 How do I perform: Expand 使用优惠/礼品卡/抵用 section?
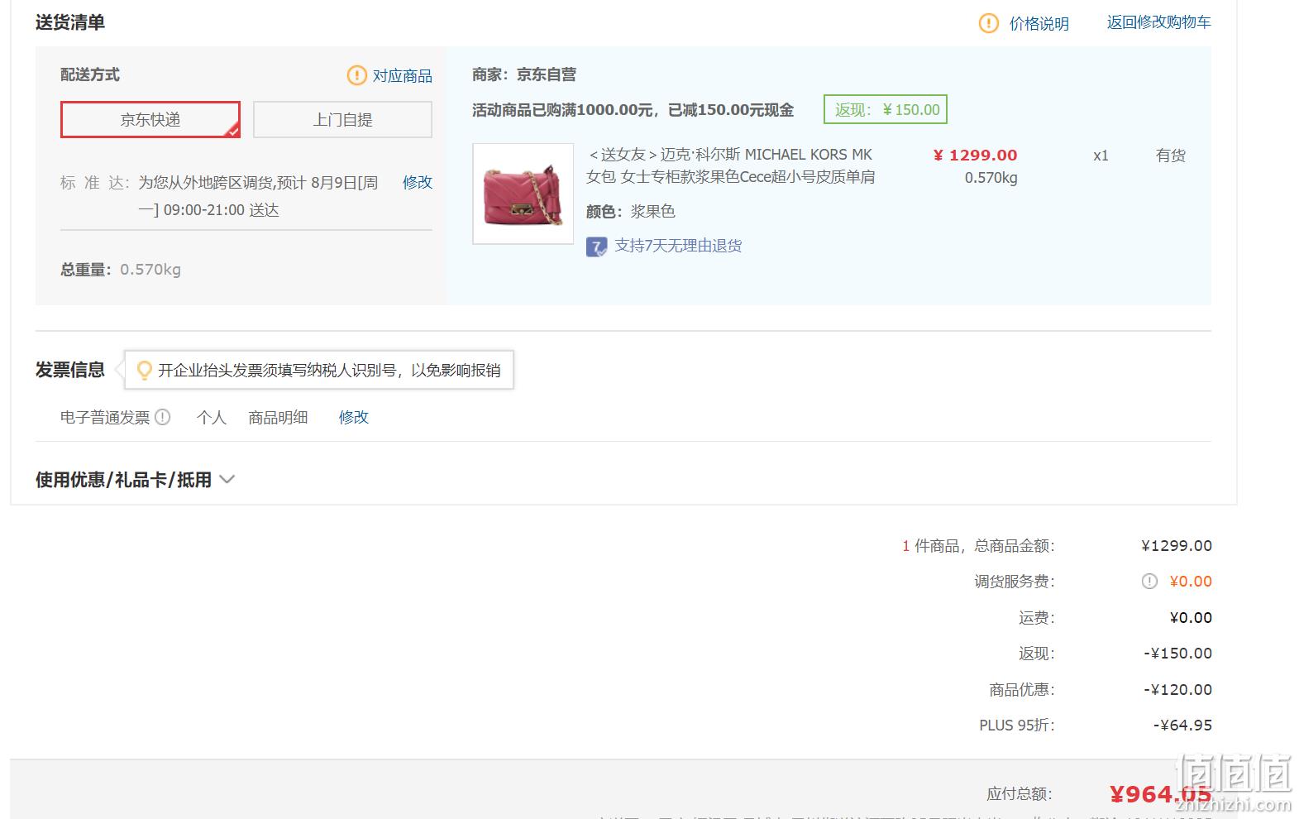(x=135, y=480)
